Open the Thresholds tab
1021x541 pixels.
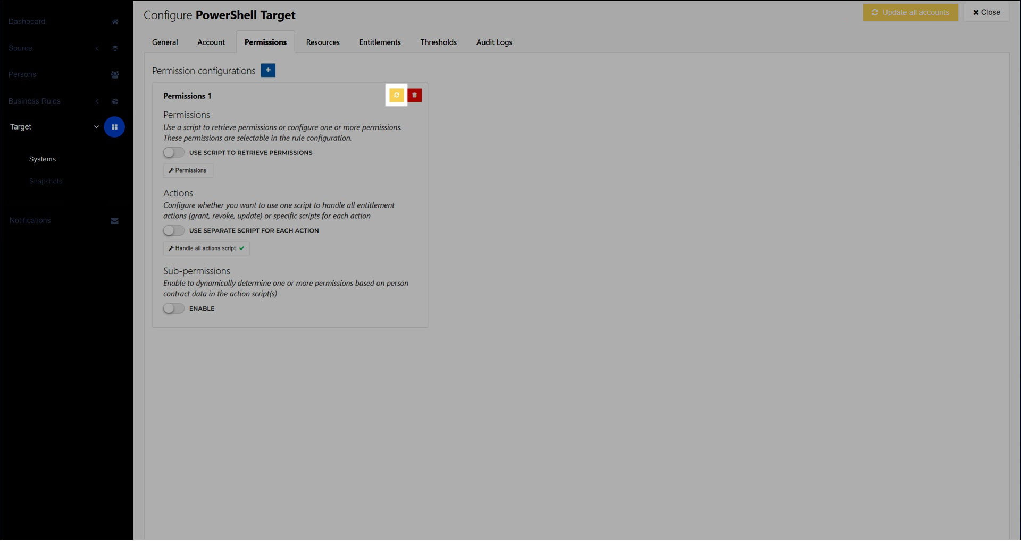point(438,42)
